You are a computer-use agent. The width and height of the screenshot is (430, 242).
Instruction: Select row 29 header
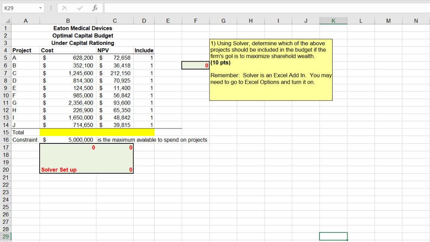(6, 236)
